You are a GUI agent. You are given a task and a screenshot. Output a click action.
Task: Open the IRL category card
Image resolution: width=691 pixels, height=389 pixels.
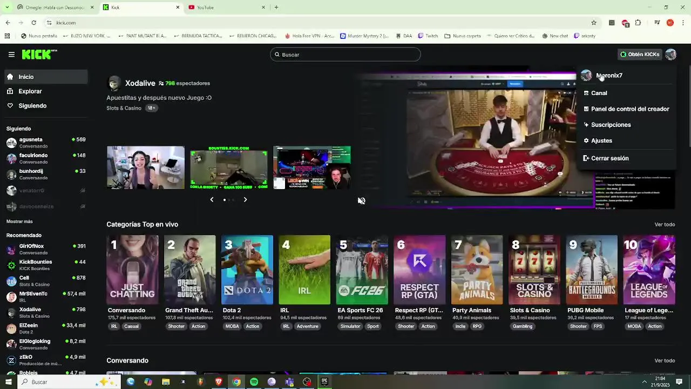tap(304, 270)
